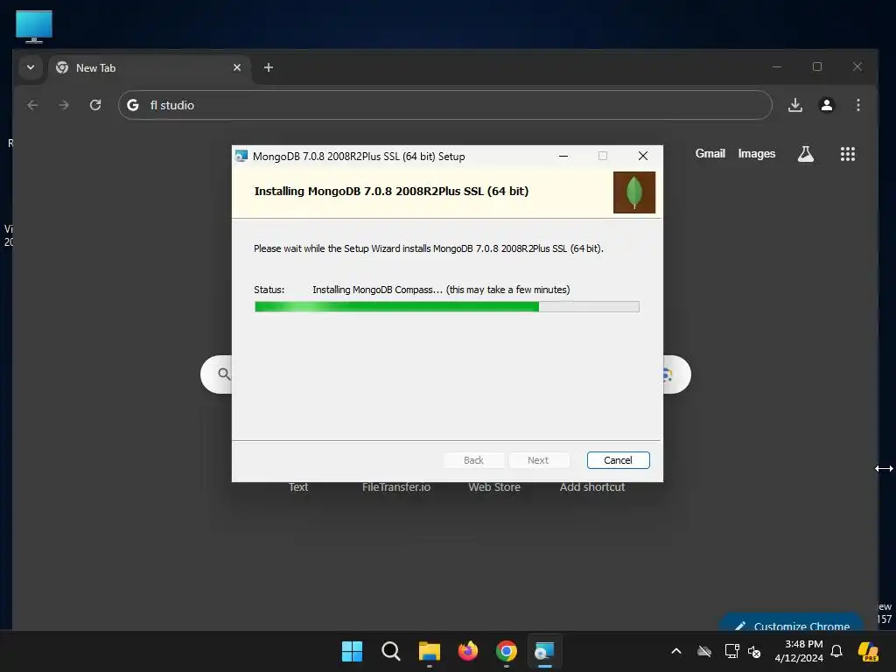Reload the Chrome page
The height and width of the screenshot is (672, 896).
click(x=95, y=105)
